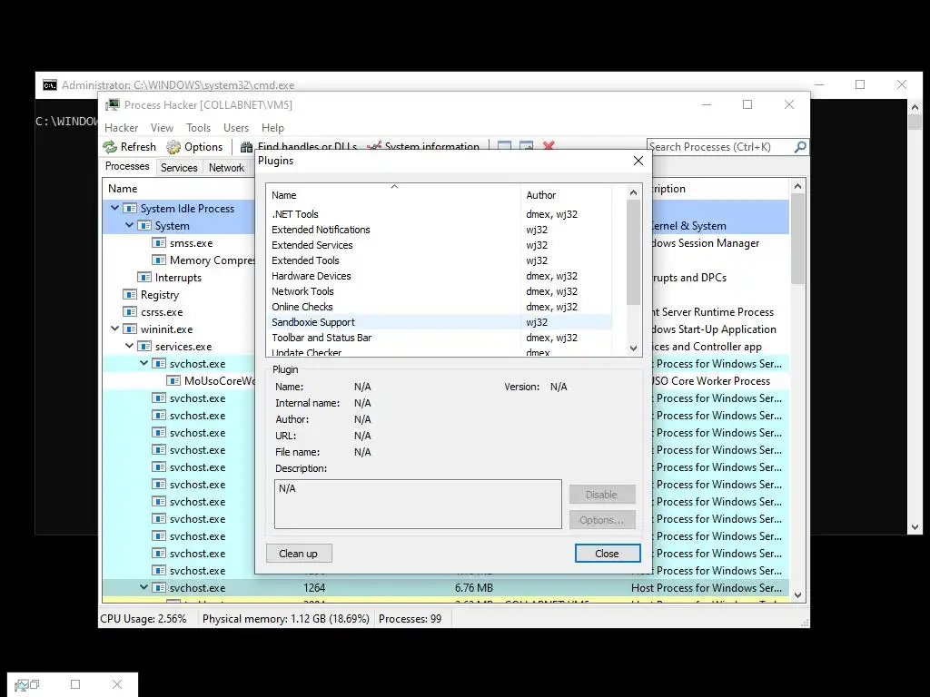Click the Physical memory status bar entry
Screen dimensions: 930x697
pos(286,619)
